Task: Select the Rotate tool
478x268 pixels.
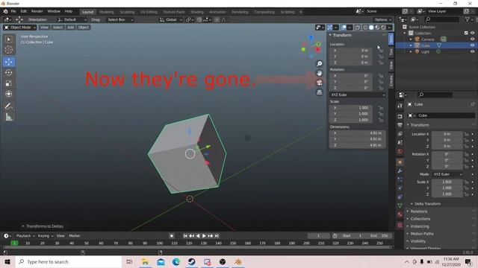Action: coord(8,72)
